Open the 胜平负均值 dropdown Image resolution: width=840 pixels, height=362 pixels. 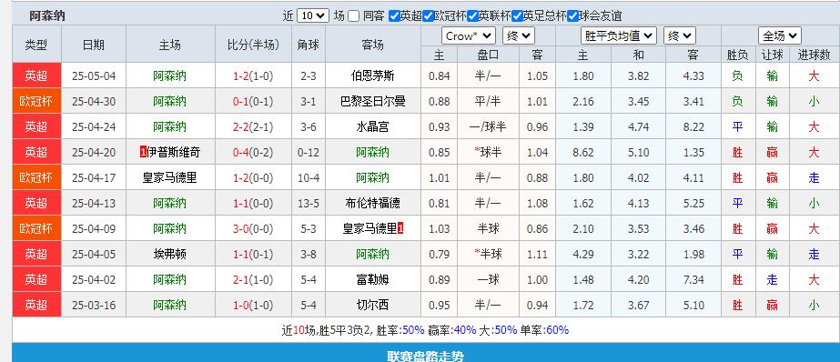619,35
